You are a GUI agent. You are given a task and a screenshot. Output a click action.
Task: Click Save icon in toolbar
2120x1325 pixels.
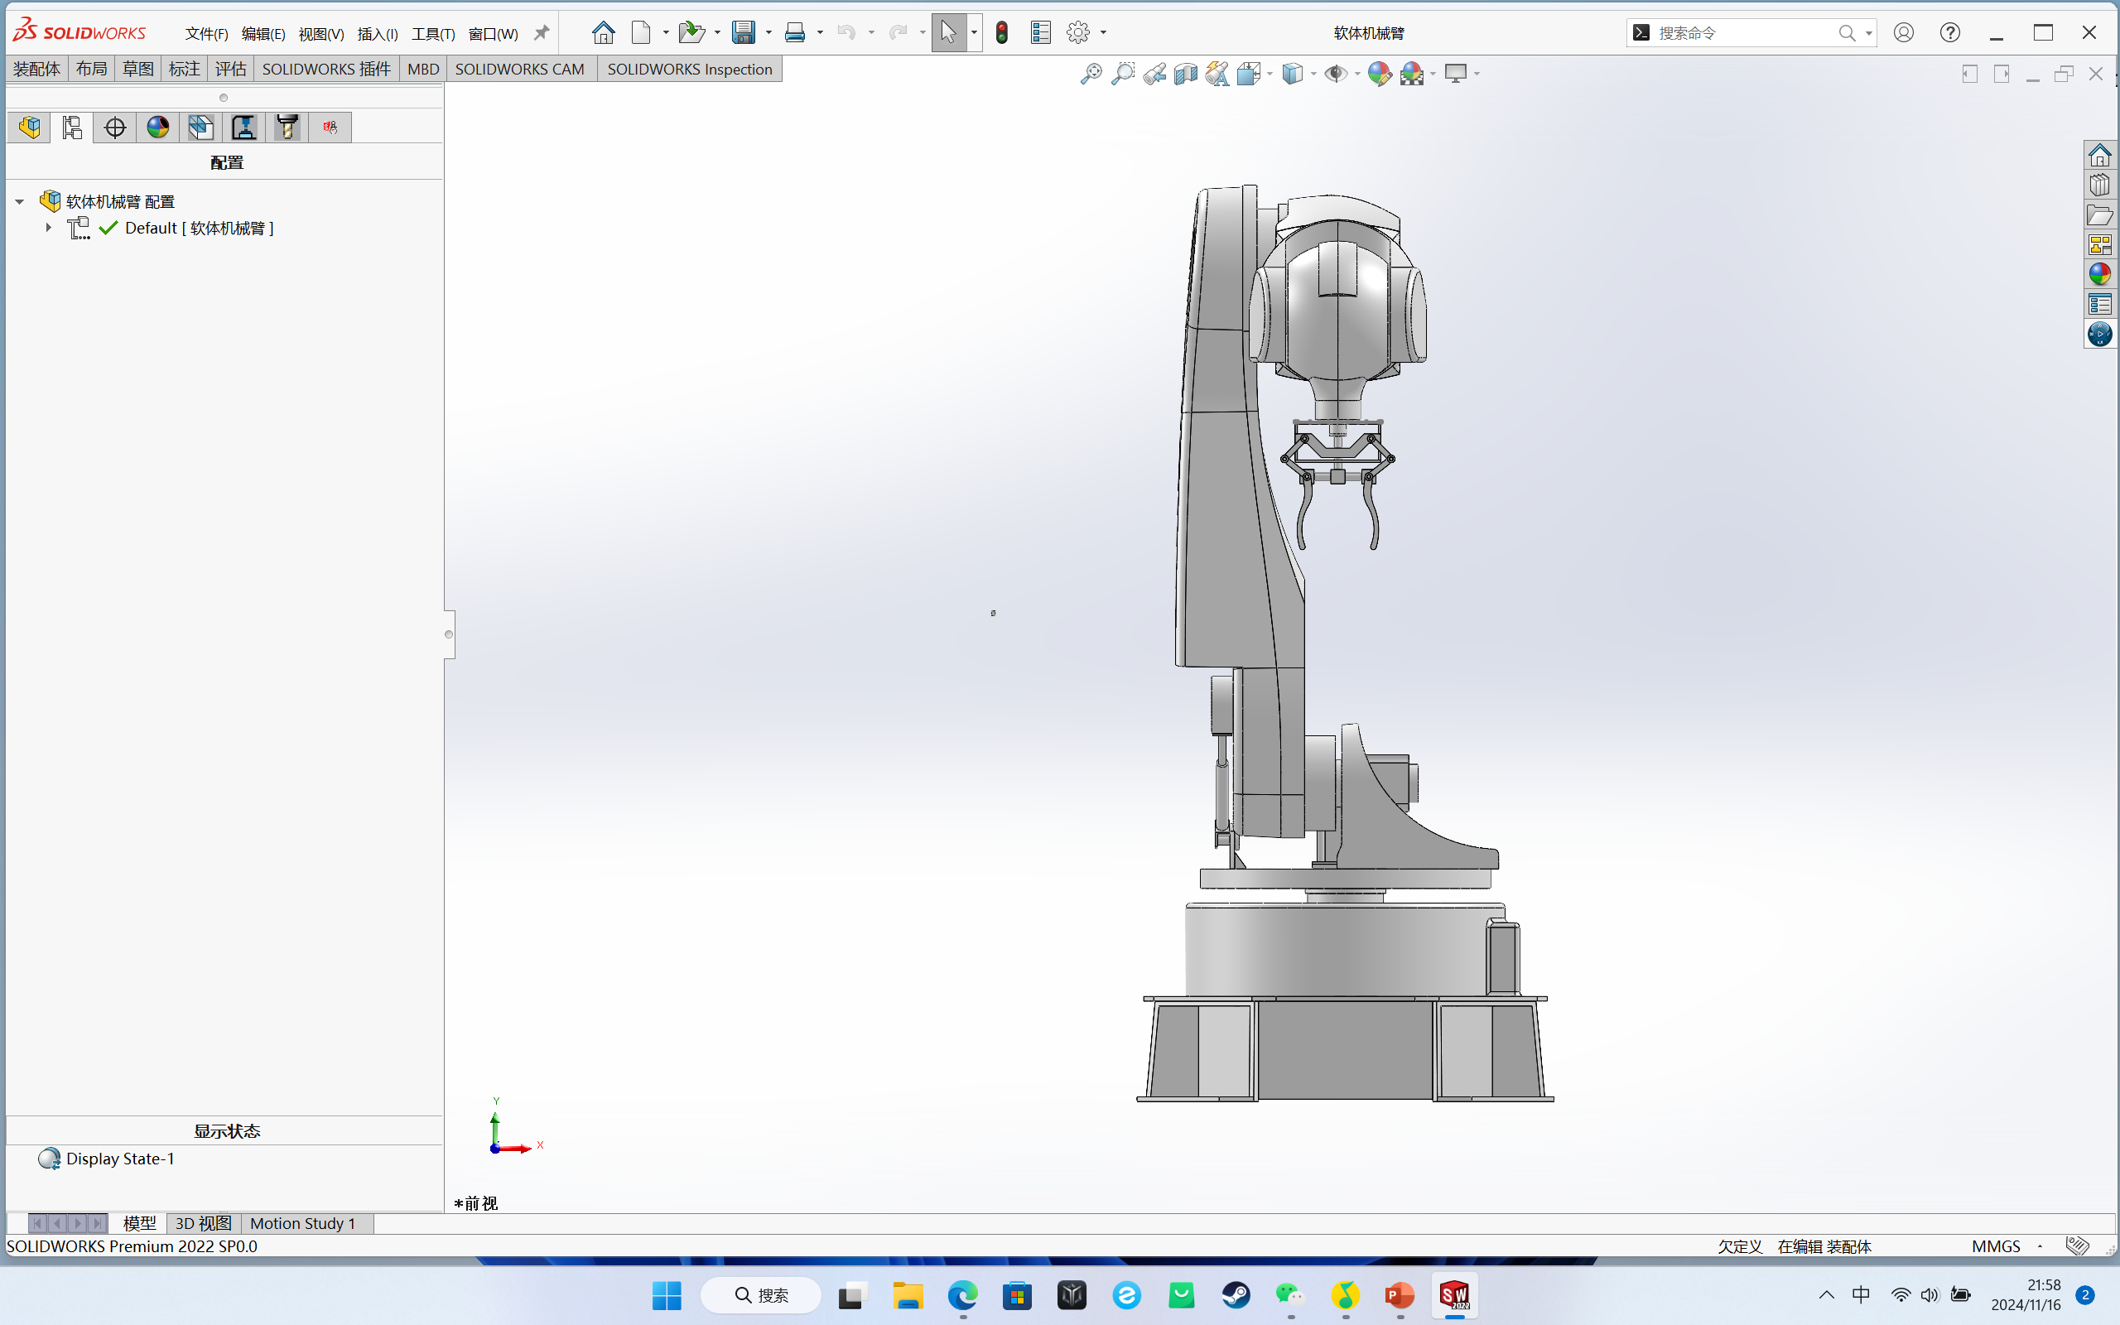tap(743, 32)
